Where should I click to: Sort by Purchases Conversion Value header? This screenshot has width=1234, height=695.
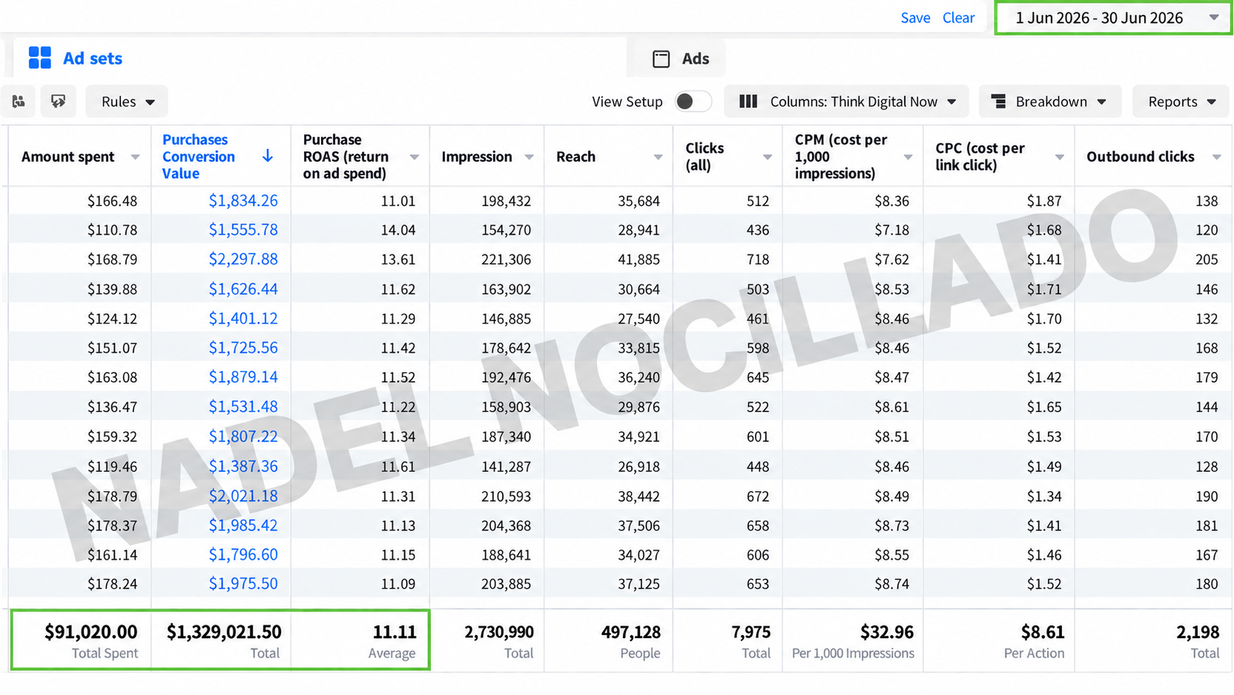(x=199, y=156)
